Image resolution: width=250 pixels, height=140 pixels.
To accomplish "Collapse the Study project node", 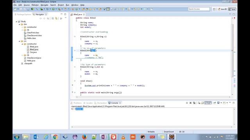I will click(16, 21).
